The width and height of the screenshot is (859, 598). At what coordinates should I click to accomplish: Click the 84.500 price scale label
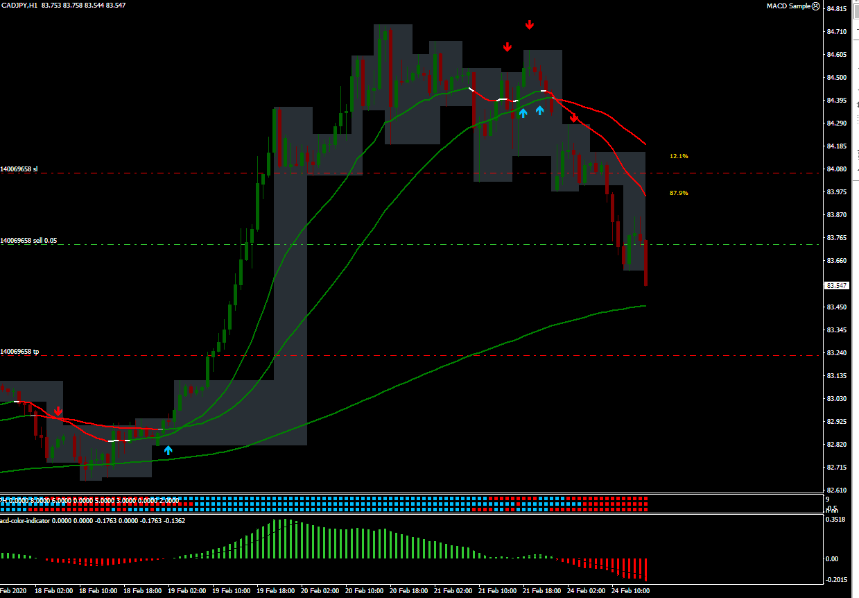point(837,78)
